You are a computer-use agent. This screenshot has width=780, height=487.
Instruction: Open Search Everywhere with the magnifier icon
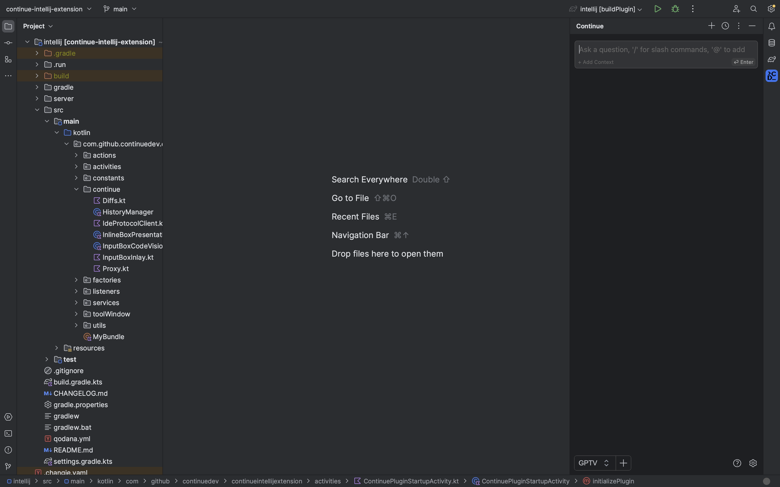(753, 9)
